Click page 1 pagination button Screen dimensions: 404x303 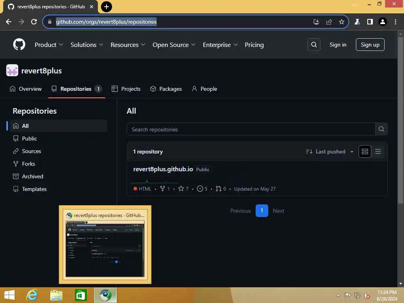point(262,211)
